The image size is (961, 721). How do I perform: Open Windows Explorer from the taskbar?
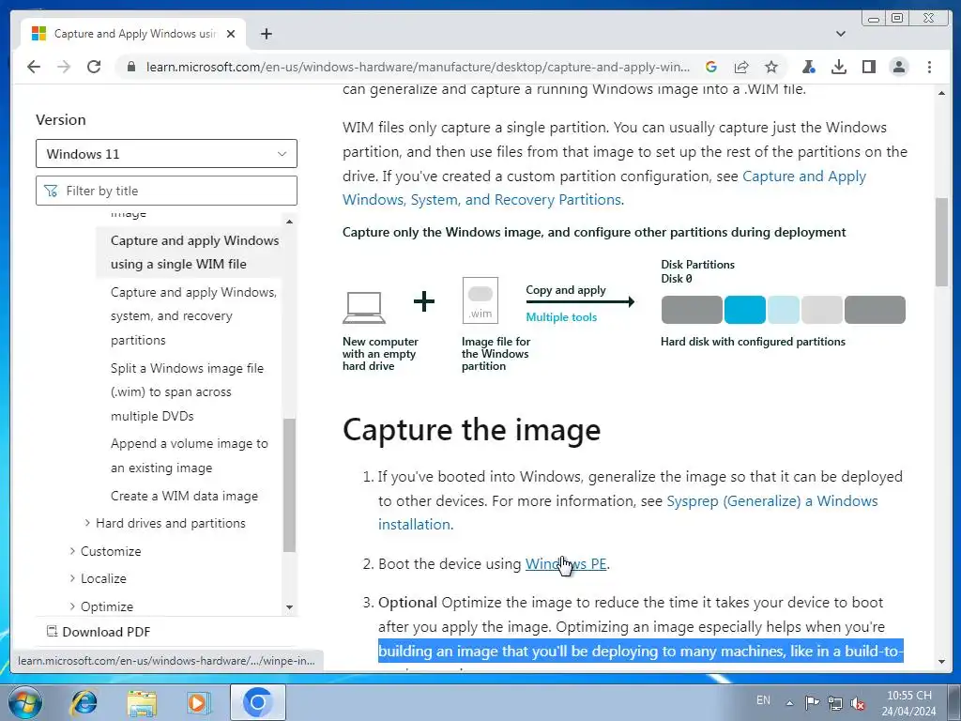pos(142,702)
